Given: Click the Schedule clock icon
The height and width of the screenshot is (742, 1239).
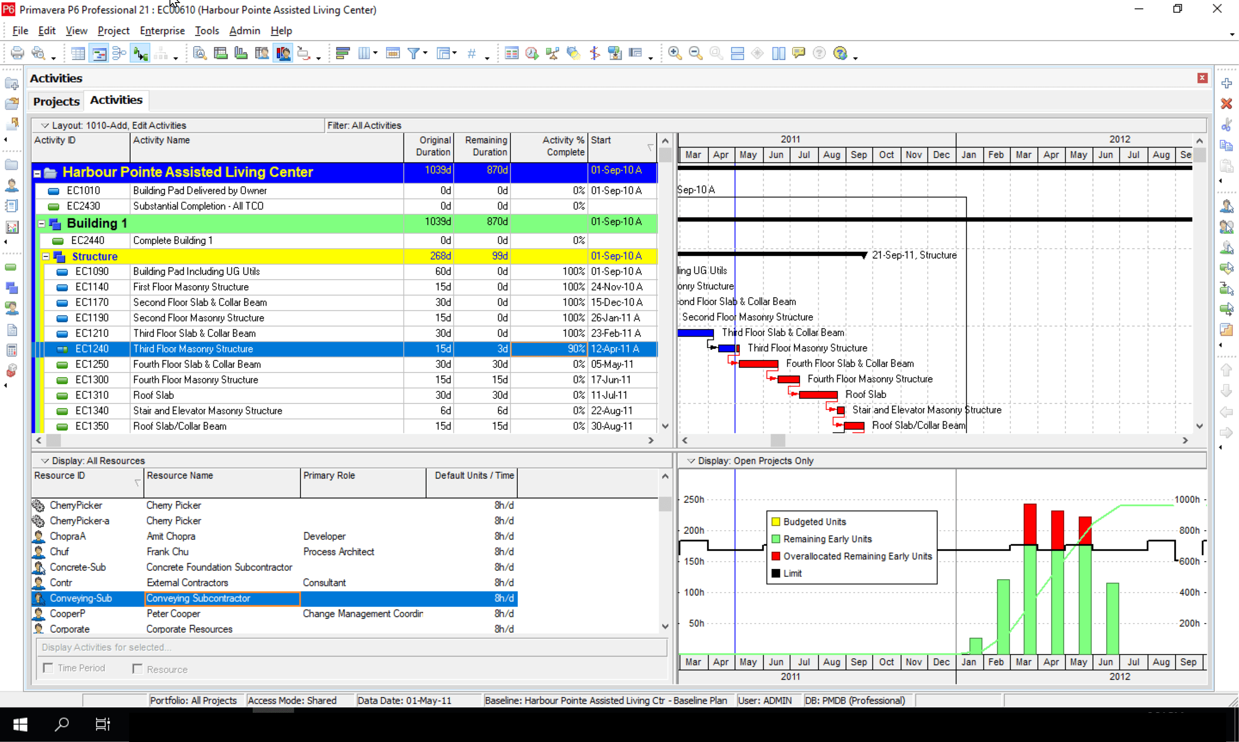Looking at the screenshot, I should [x=532, y=53].
